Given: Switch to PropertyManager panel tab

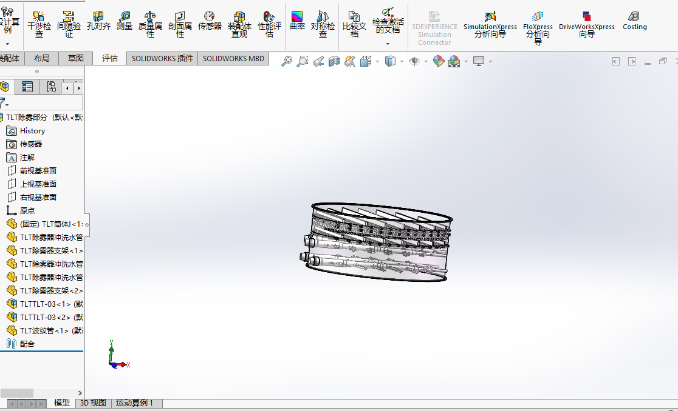Looking at the screenshot, I should [x=27, y=87].
